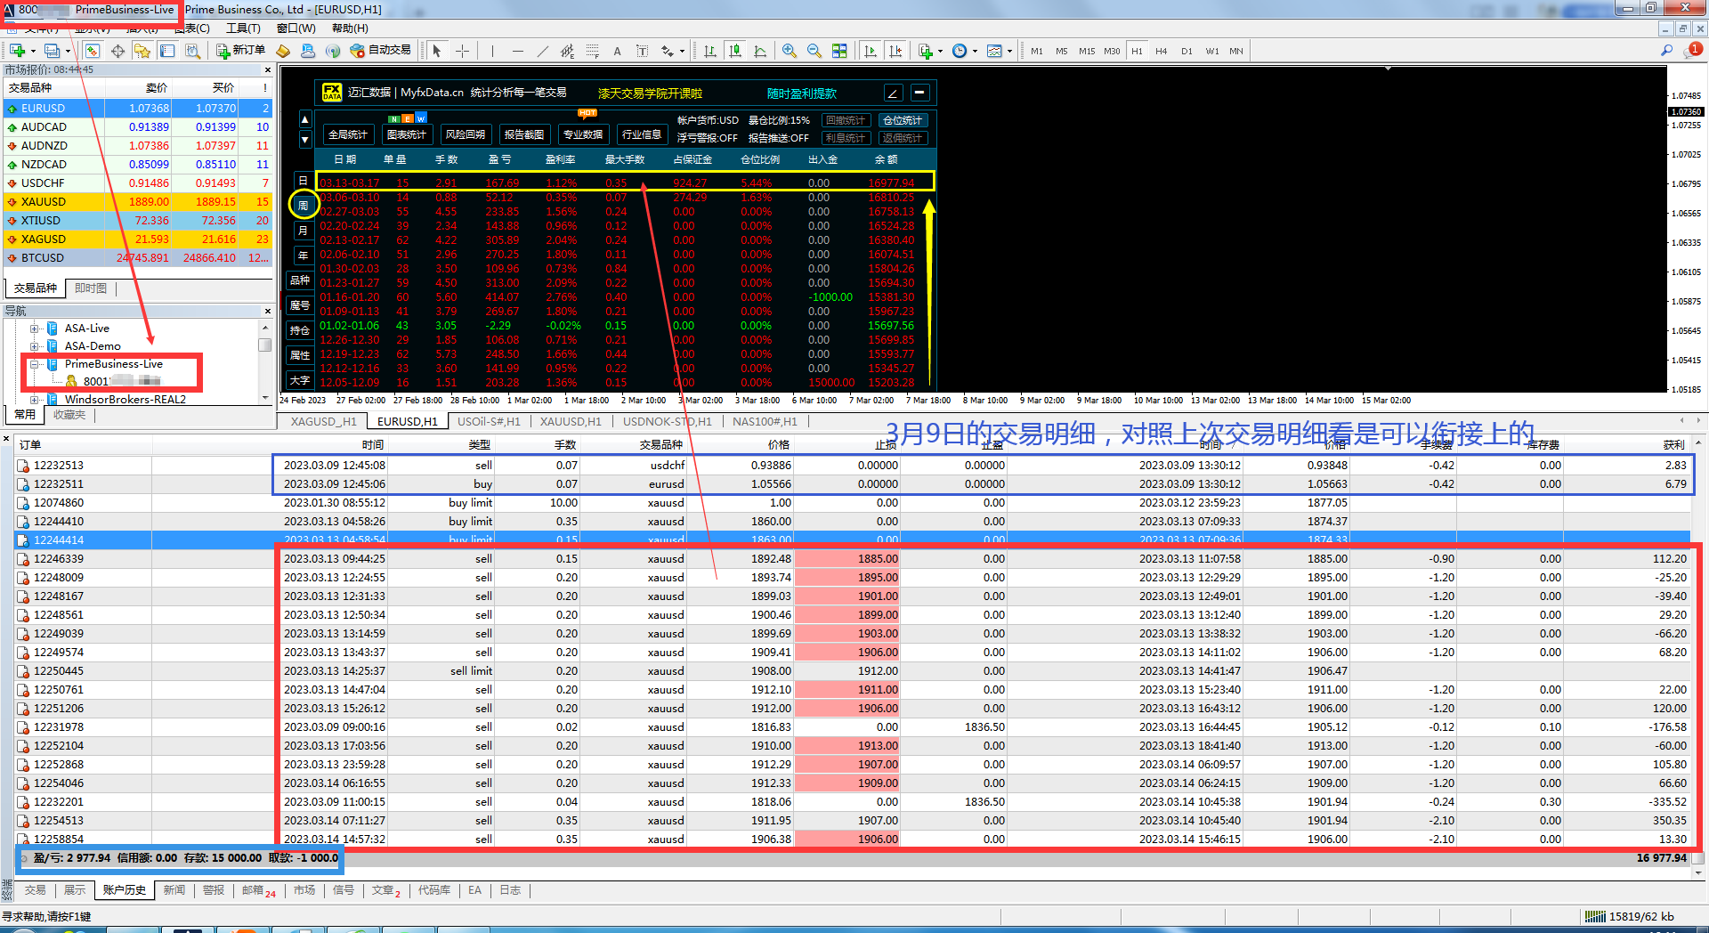Screen dimensions: 1709x933
Task: Toggle Navigator window star-folder icon
Action: click(142, 51)
